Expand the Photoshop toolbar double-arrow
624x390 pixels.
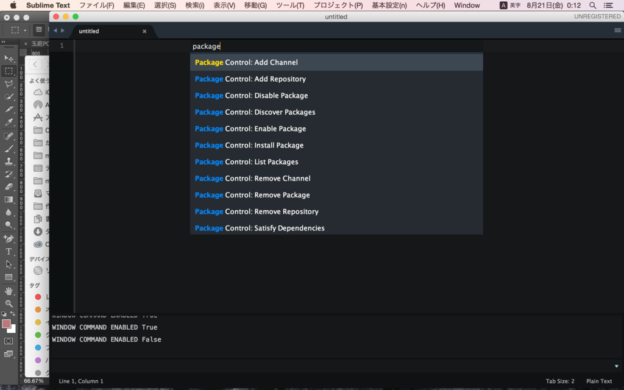(4, 41)
